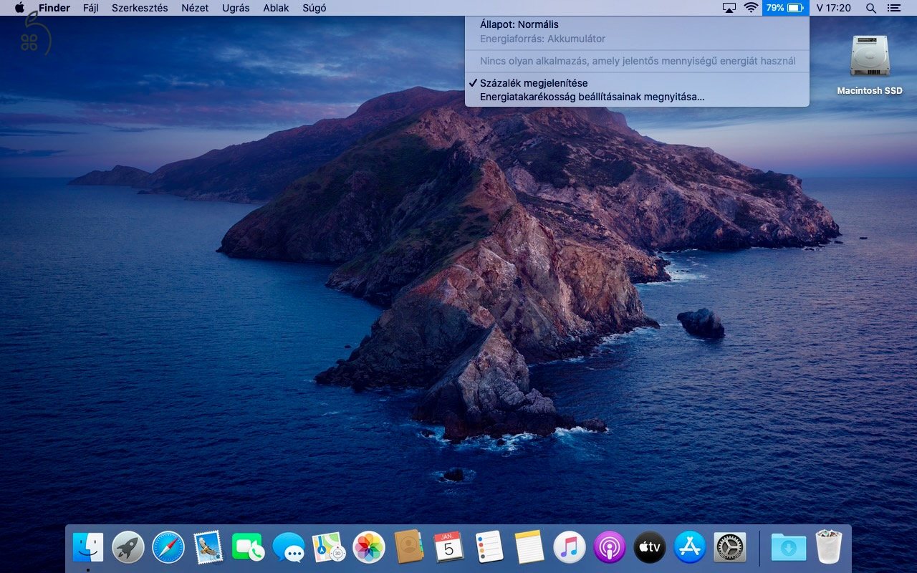Click the V 17:20 clock

point(834,8)
